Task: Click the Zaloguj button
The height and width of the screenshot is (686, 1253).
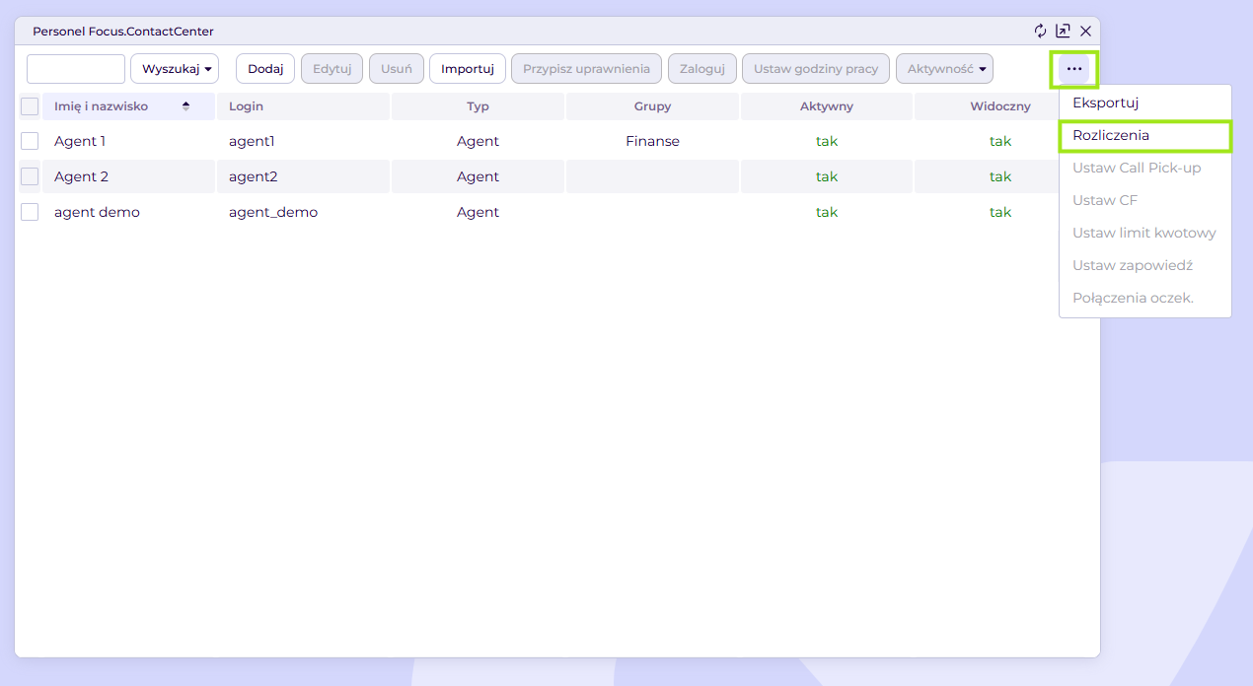Action: (x=702, y=69)
